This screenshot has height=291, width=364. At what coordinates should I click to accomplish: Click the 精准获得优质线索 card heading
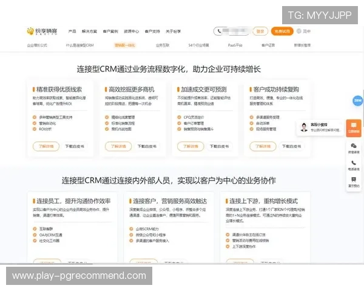coord(59,89)
